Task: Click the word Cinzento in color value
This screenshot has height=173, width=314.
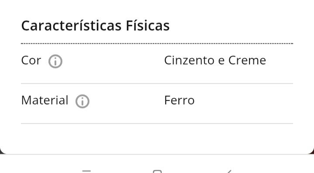Action: [189, 60]
